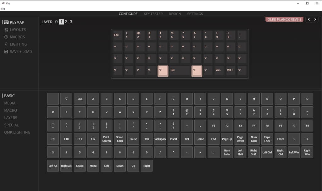Viewport: 322px width, 191px height.
Task: Pick the transparent triangle key in the Basic palette
Action: [x=66, y=99]
